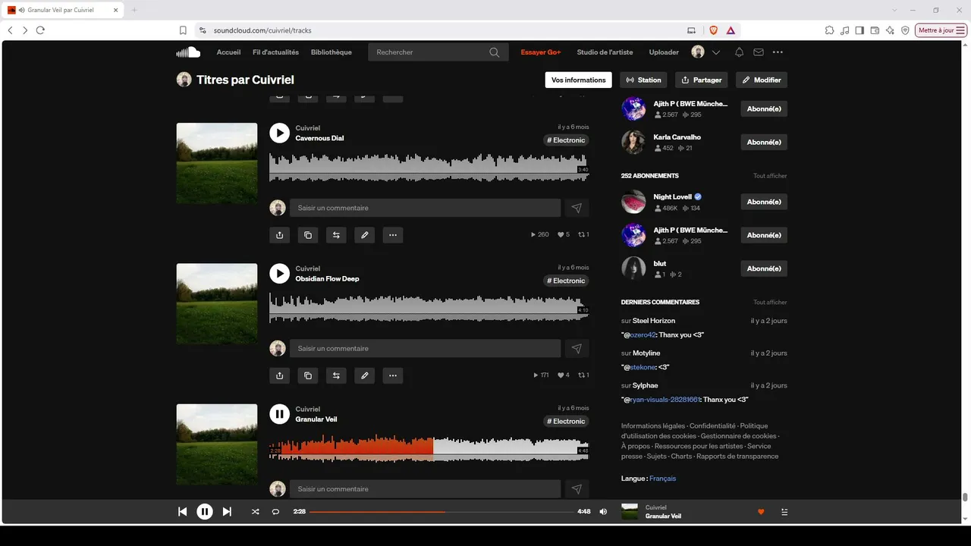Open Studio de l'artiste
Screen dimensions: 971x546
[605, 52]
